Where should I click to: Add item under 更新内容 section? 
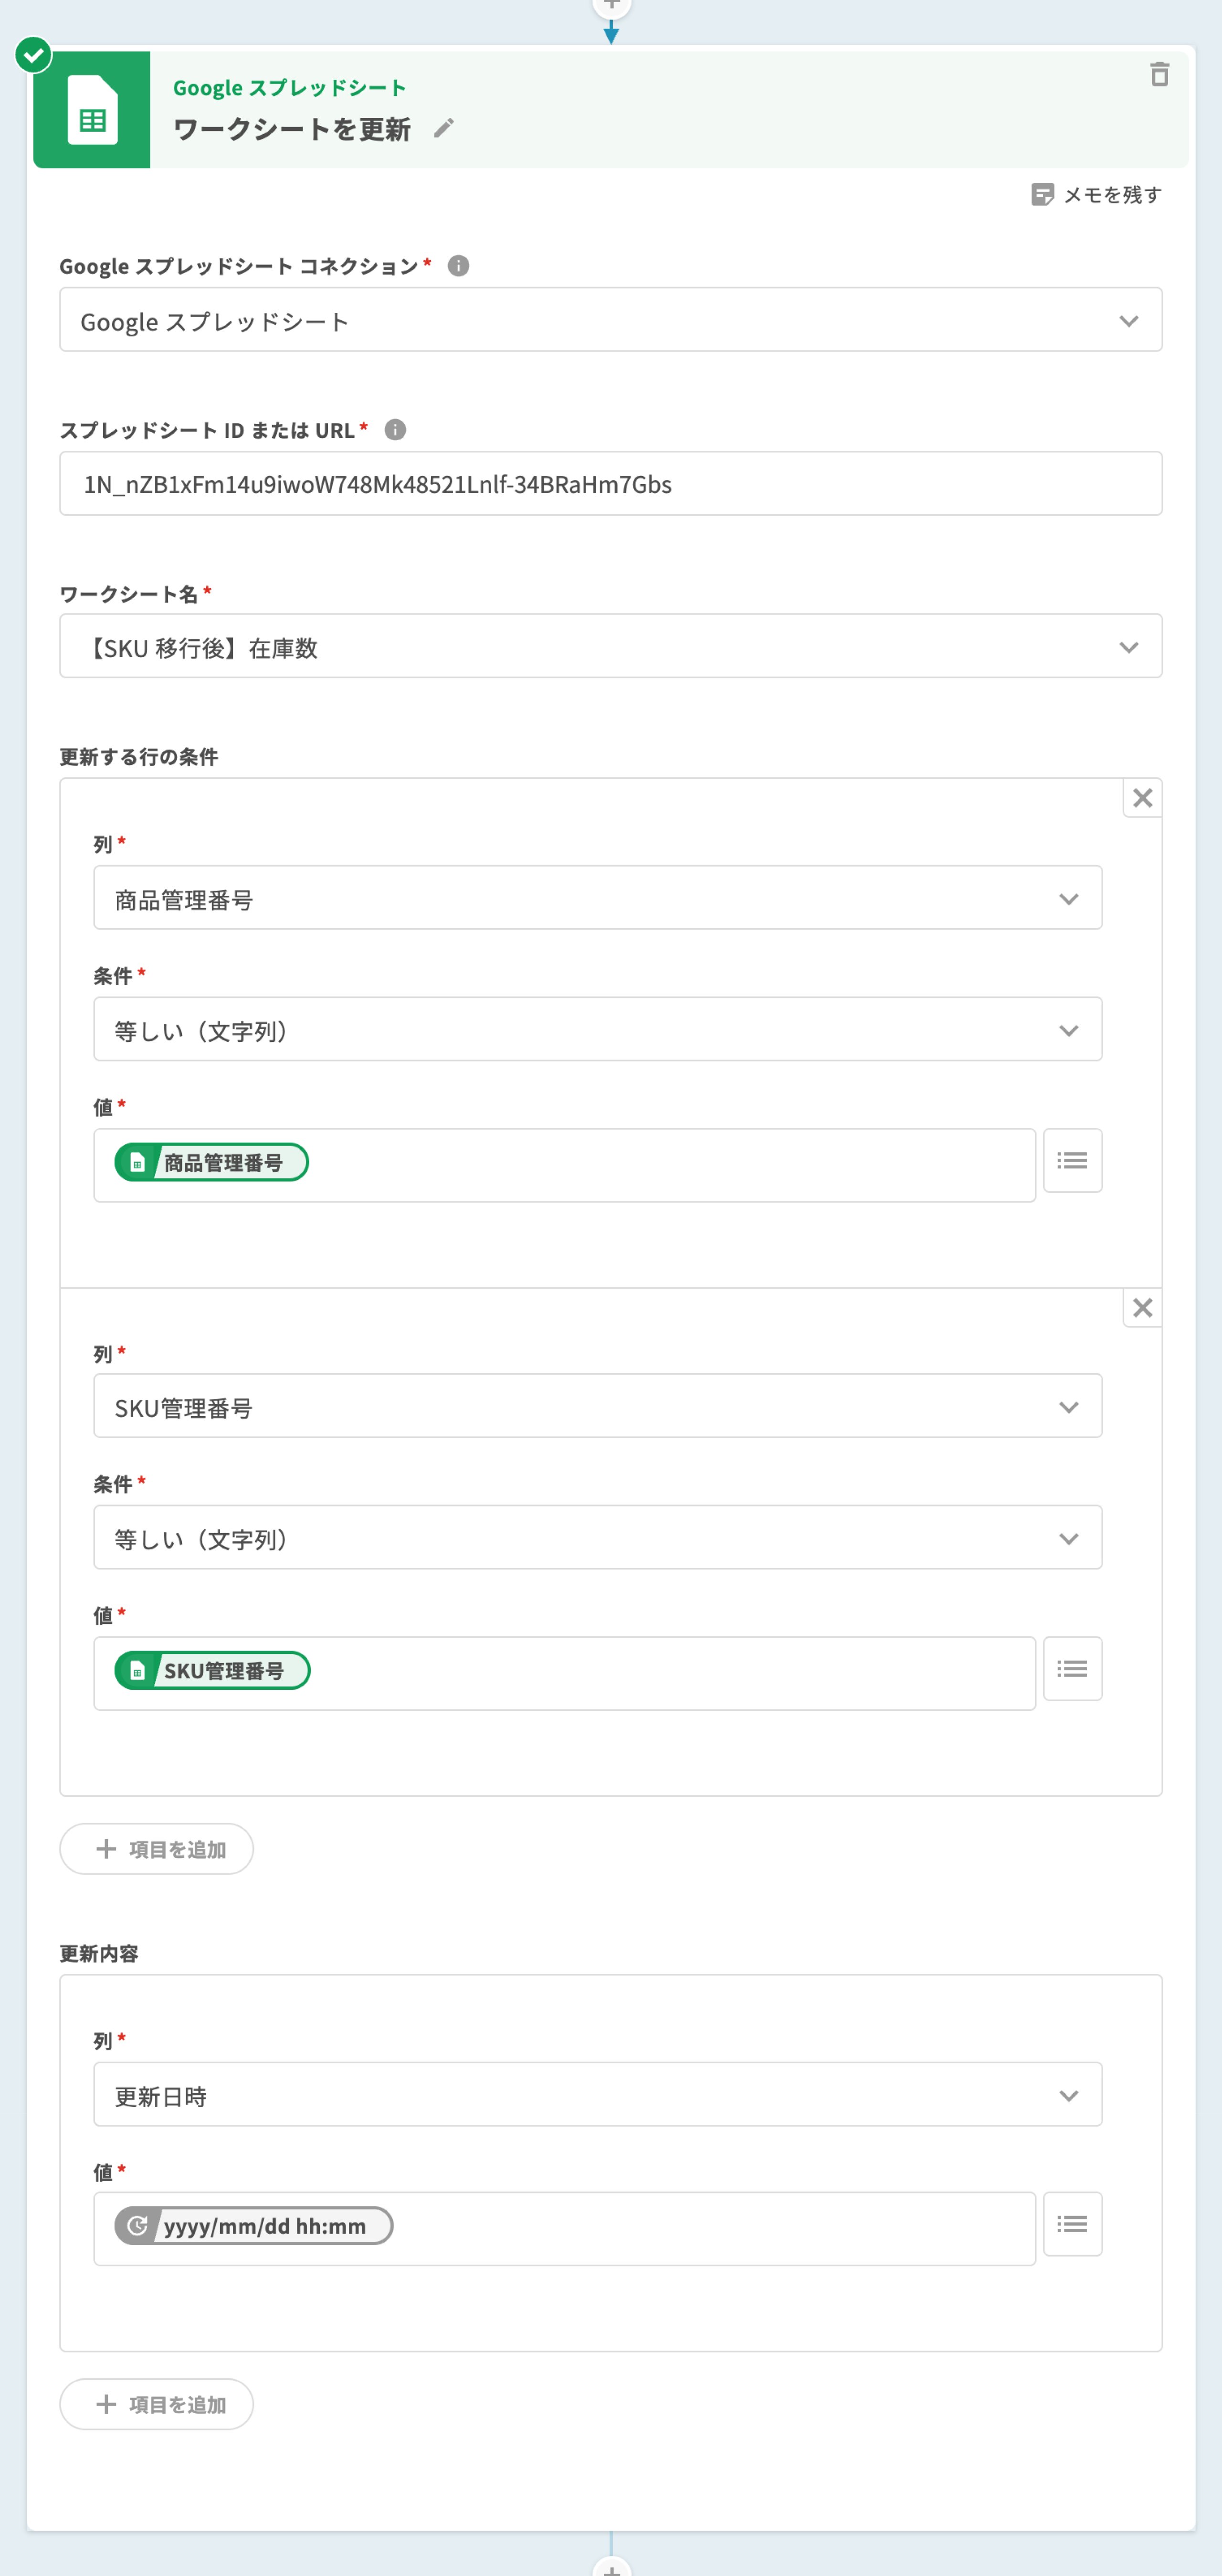tap(157, 2404)
